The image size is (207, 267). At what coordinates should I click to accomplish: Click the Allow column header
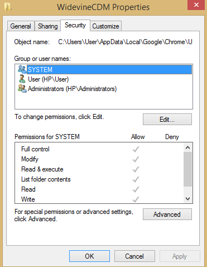[138, 137]
